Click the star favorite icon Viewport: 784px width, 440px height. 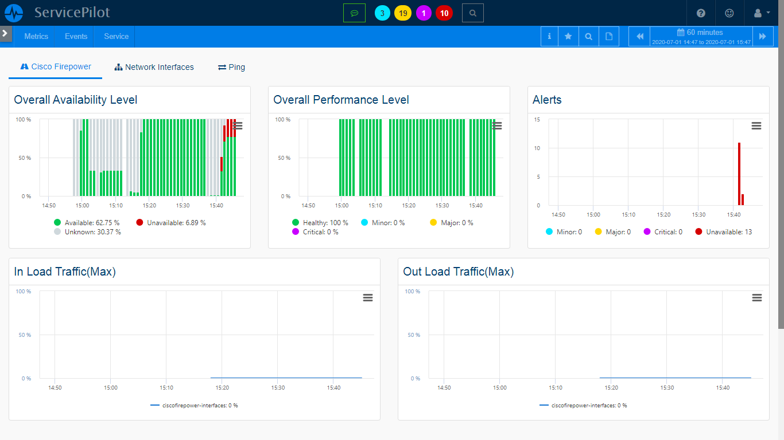point(568,36)
